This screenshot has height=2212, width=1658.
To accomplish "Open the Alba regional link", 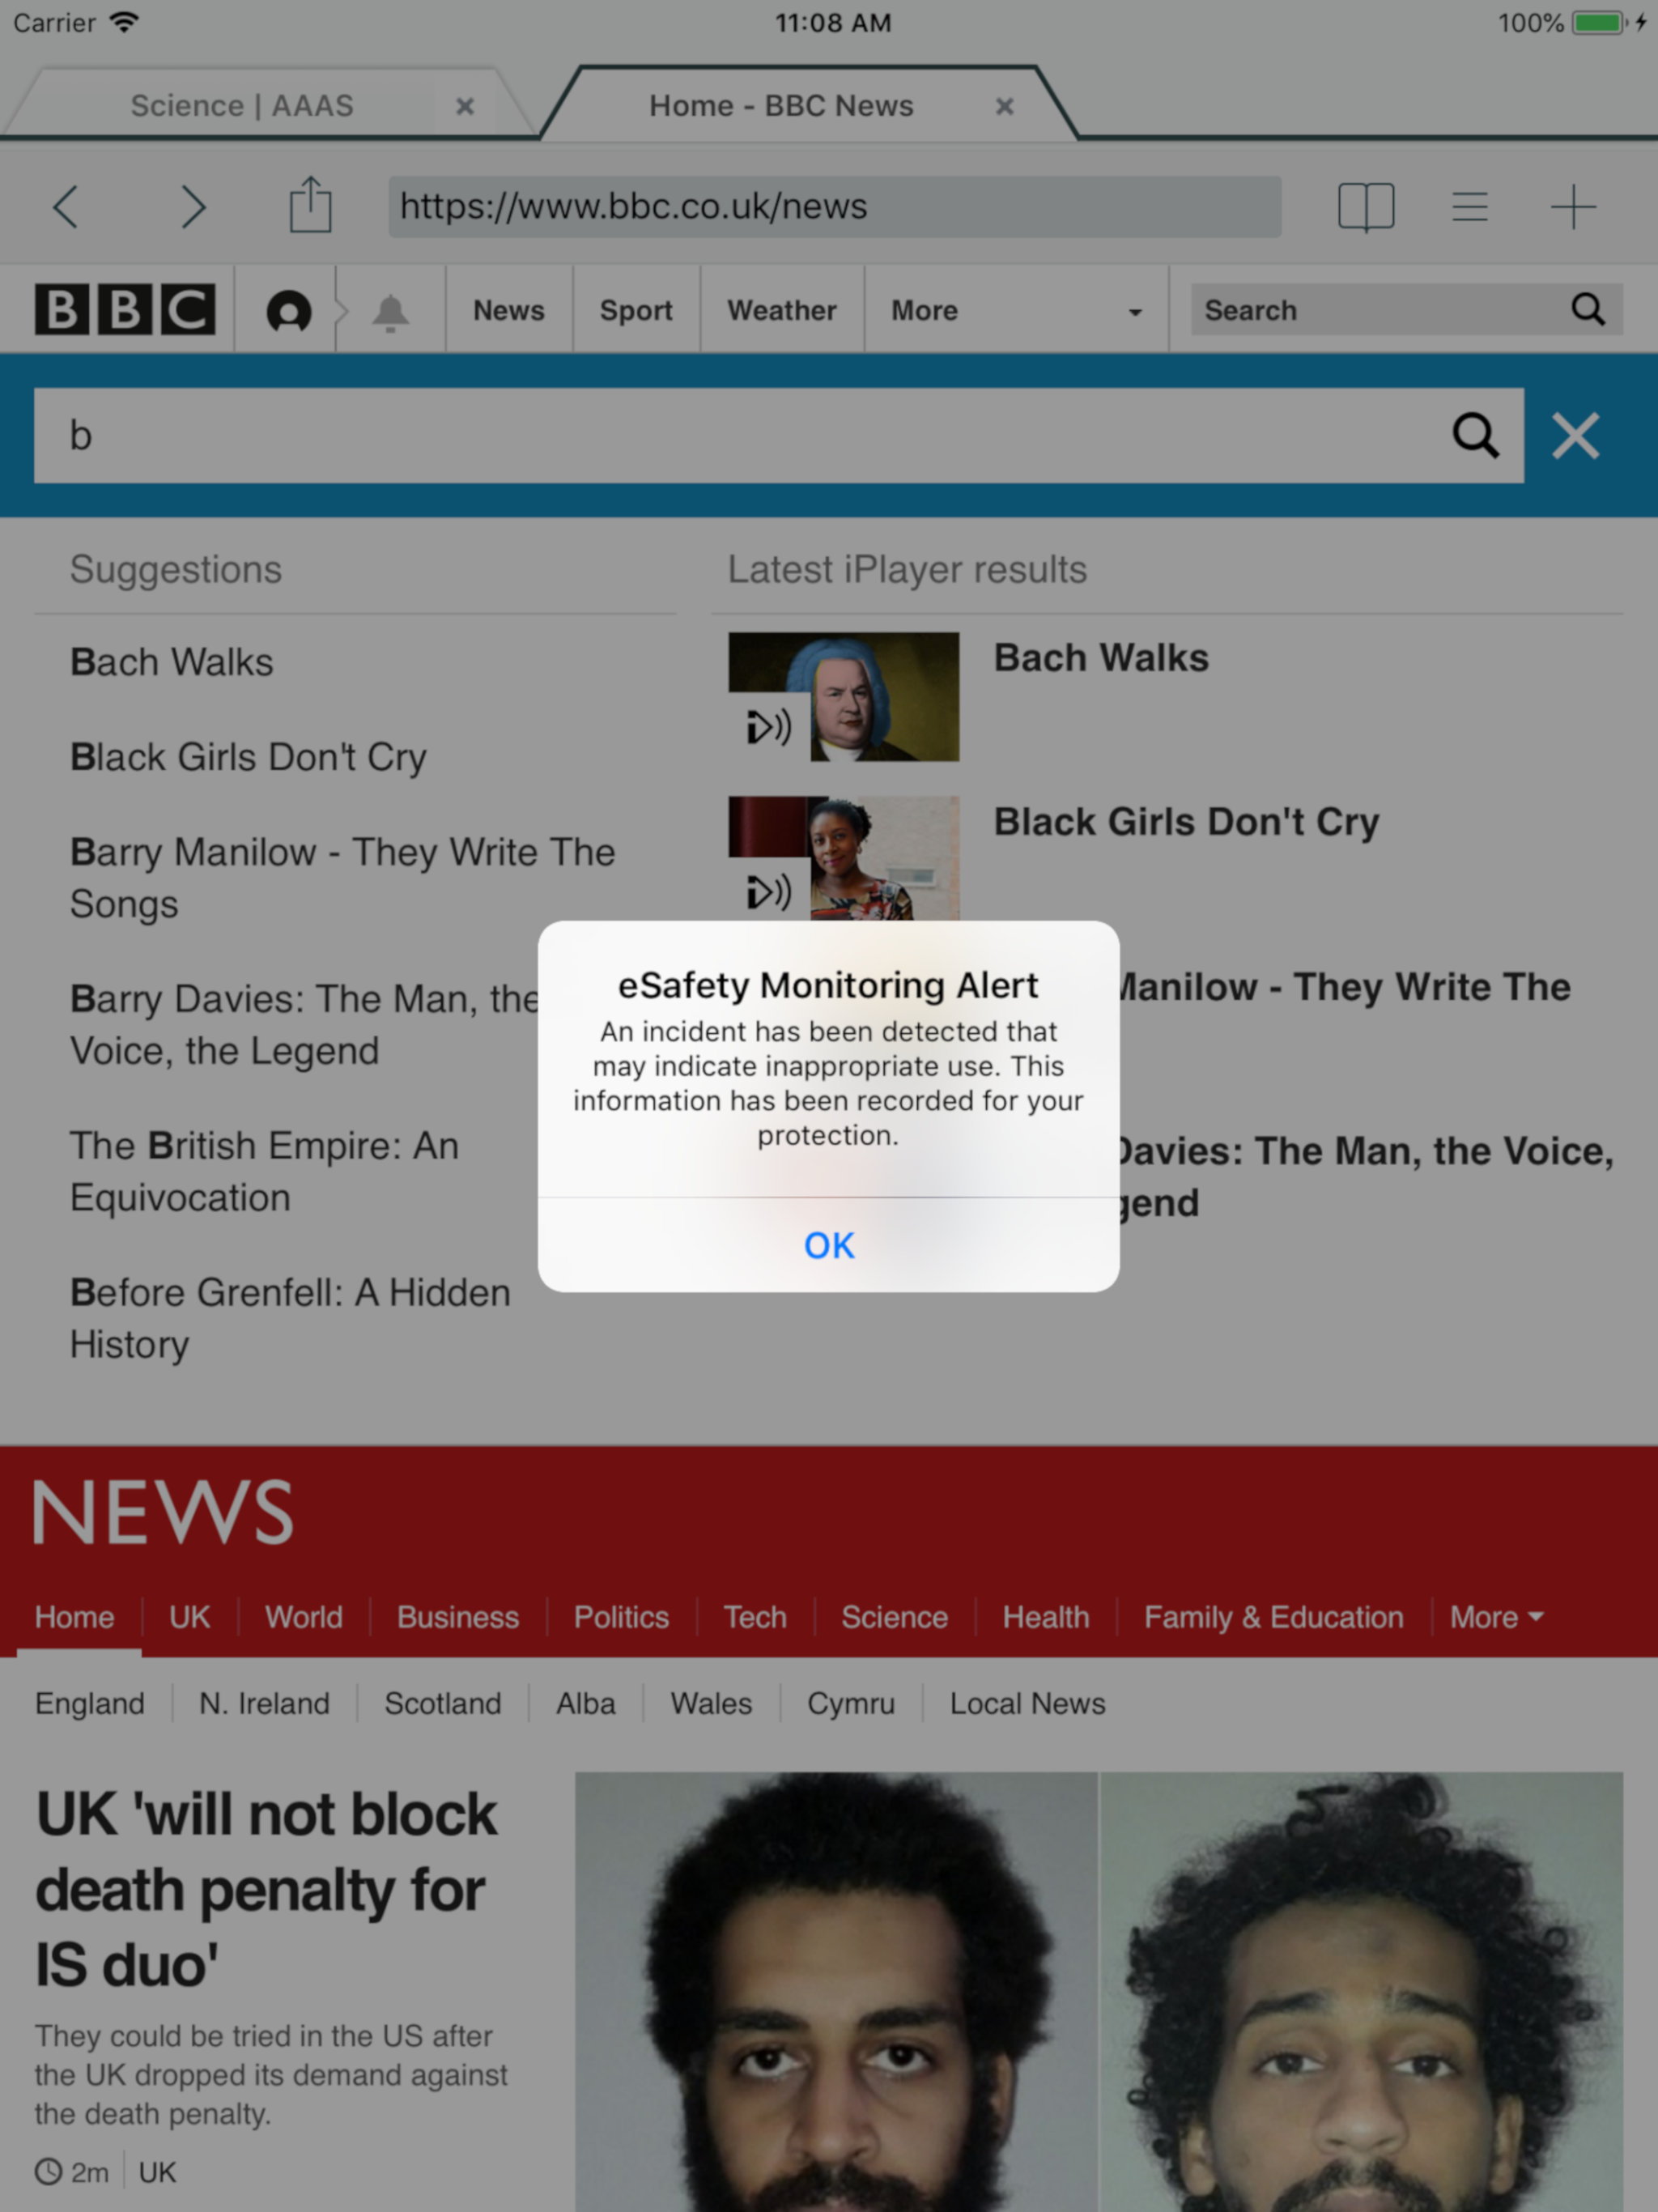I will click(x=586, y=1703).
